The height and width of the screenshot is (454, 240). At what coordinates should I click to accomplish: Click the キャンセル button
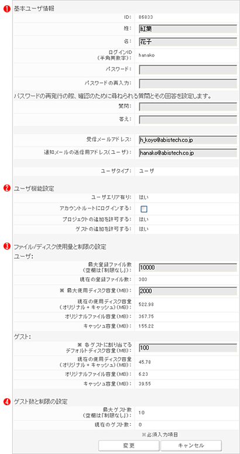click(x=191, y=445)
